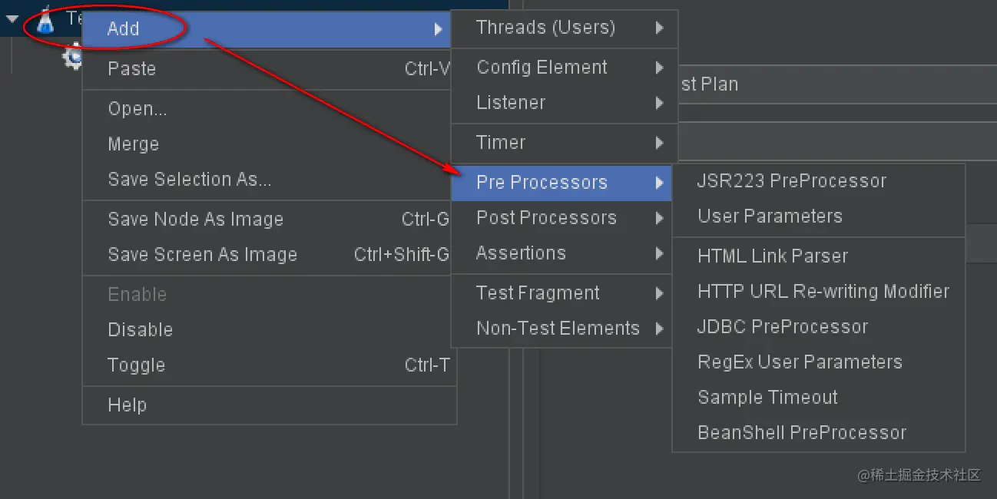Screen dimensions: 997x499
Task: Choose JSR223 PreProcessor
Action: [x=792, y=181]
